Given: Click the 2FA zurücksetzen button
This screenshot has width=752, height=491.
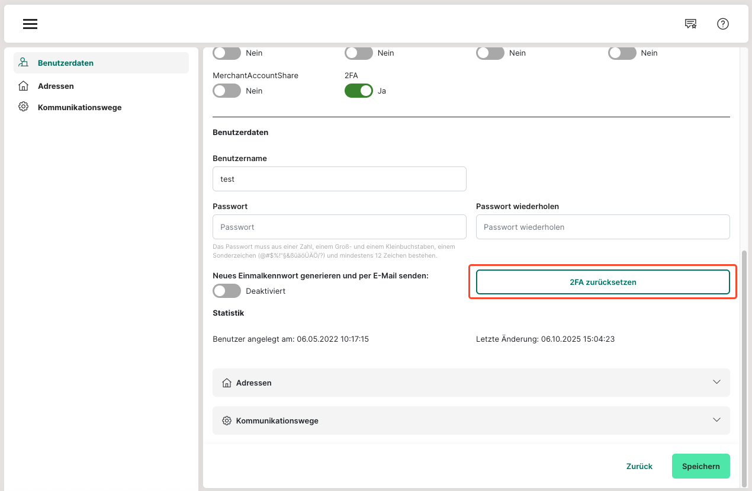Looking at the screenshot, I should pyautogui.click(x=603, y=282).
